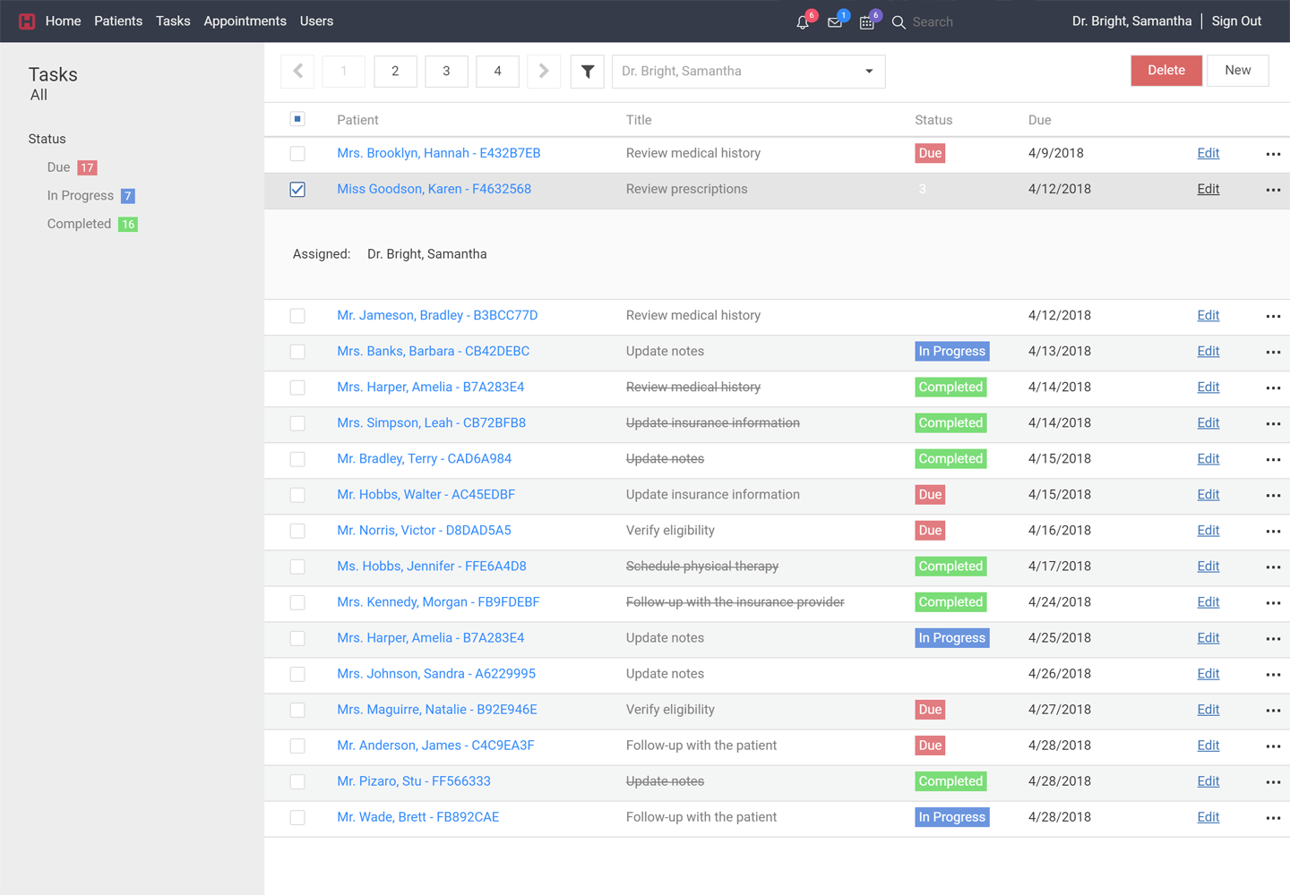Toggle the select-all header checkbox
Image resolution: width=1290 pixels, height=895 pixels.
pos(297,119)
